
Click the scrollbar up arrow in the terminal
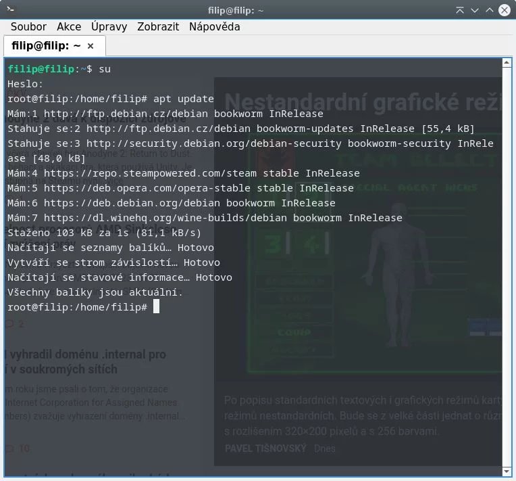tap(507, 62)
